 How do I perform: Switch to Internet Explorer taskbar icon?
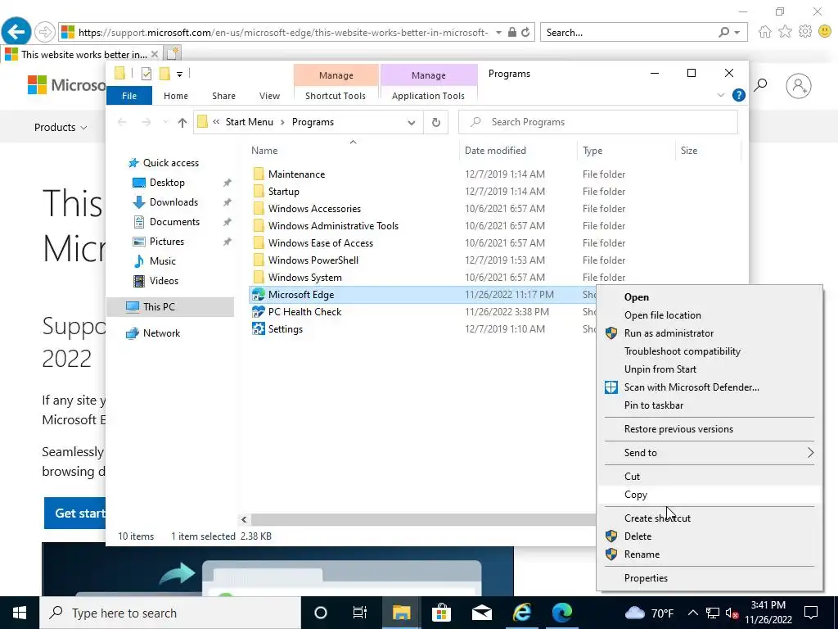521,613
